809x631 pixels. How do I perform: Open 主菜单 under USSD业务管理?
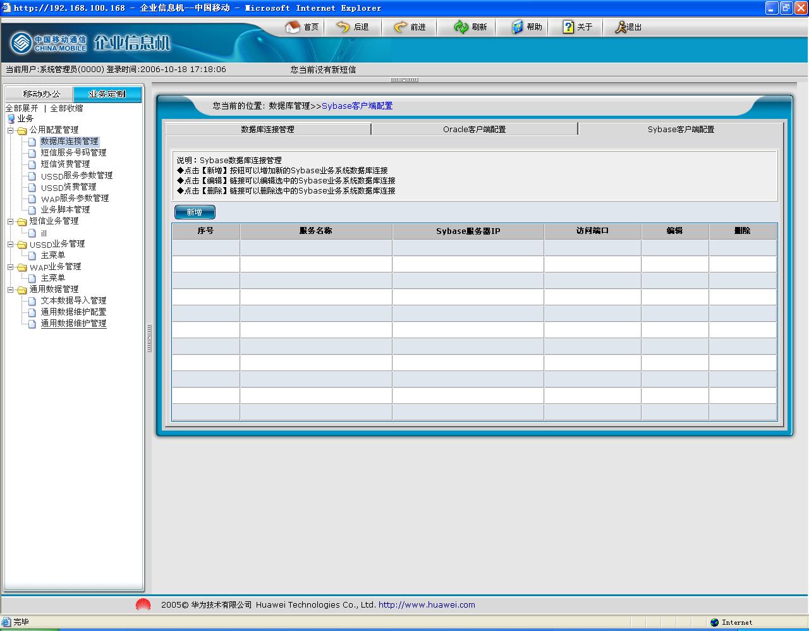click(53, 255)
